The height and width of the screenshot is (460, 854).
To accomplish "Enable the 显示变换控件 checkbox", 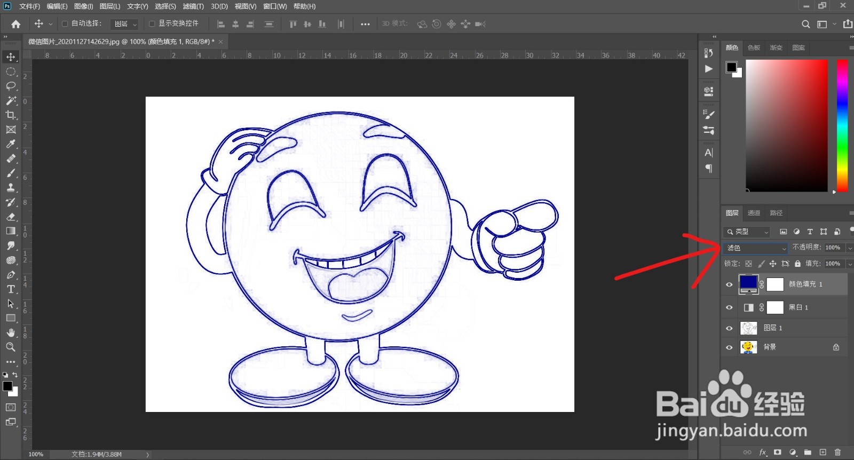I will pos(152,24).
